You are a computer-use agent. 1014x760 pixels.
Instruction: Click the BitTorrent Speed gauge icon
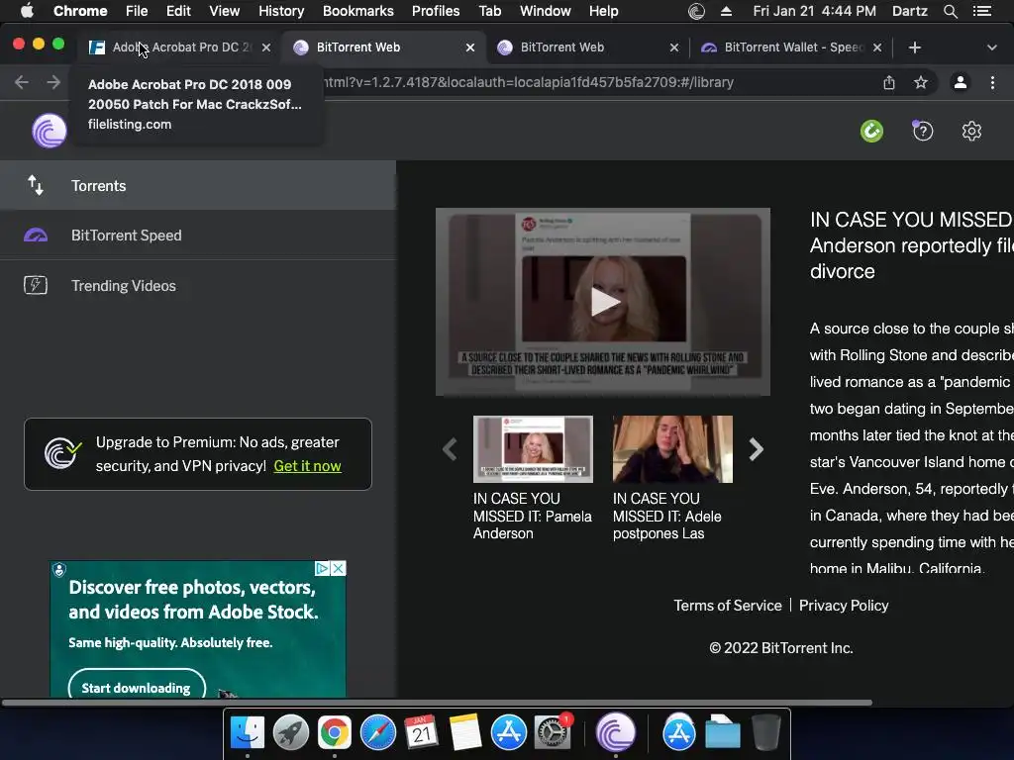pos(36,236)
